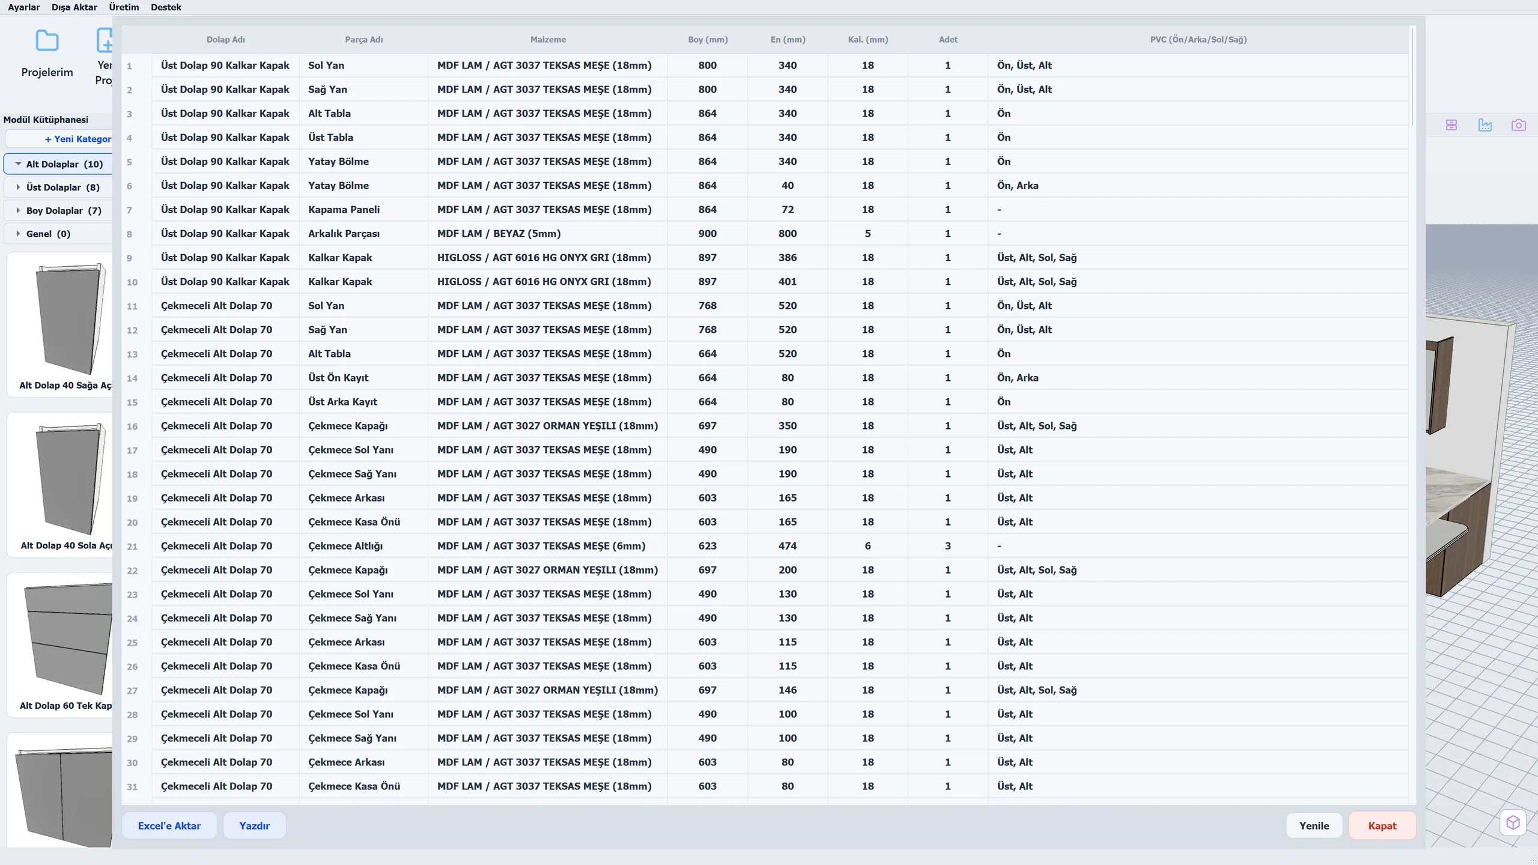Open the Ayarlar menu
1538x865 pixels.
(24, 7)
